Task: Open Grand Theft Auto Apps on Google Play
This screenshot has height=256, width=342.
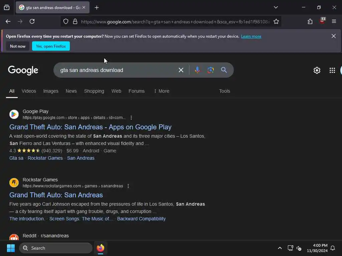Action: point(90,127)
